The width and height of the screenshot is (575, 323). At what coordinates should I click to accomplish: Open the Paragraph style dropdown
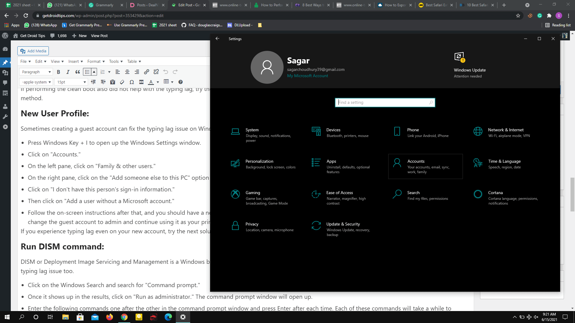[36, 72]
